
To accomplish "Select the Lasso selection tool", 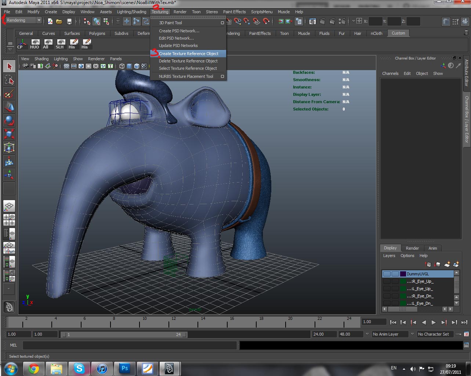I will pyautogui.click(x=9, y=80).
